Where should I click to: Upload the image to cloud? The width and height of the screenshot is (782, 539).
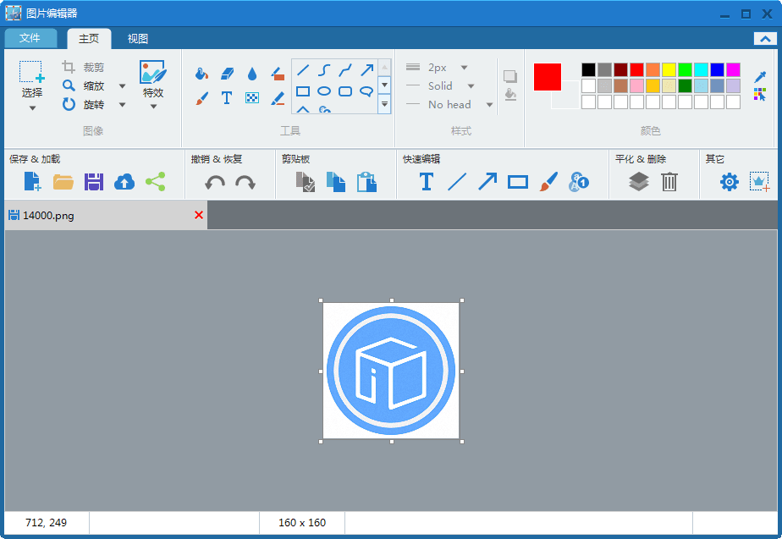[x=124, y=182]
